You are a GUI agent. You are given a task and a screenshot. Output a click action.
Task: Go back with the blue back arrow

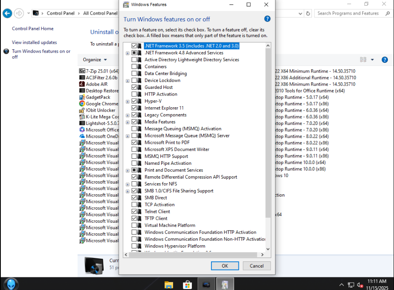(7, 13)
